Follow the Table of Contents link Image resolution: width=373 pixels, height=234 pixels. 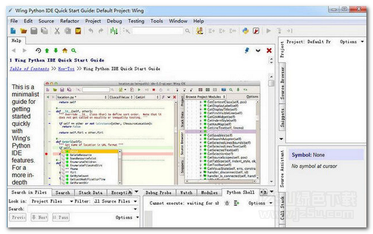pos(29,69)
